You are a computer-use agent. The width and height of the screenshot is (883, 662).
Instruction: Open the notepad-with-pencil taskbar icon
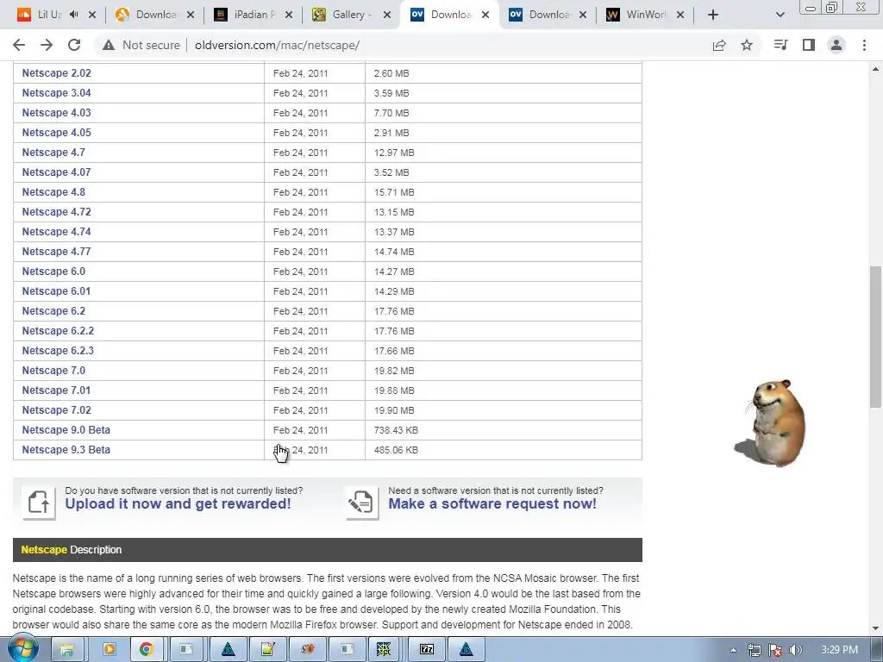click(267, 649)
